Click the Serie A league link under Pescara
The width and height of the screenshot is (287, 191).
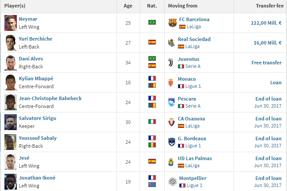193,106
